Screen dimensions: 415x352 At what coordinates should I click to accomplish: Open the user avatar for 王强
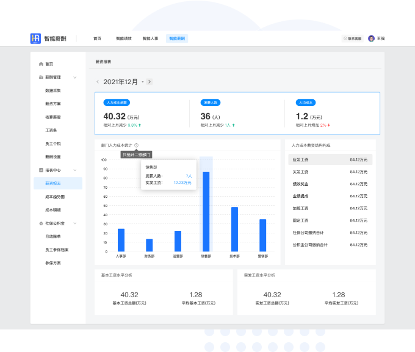point(371,38)
